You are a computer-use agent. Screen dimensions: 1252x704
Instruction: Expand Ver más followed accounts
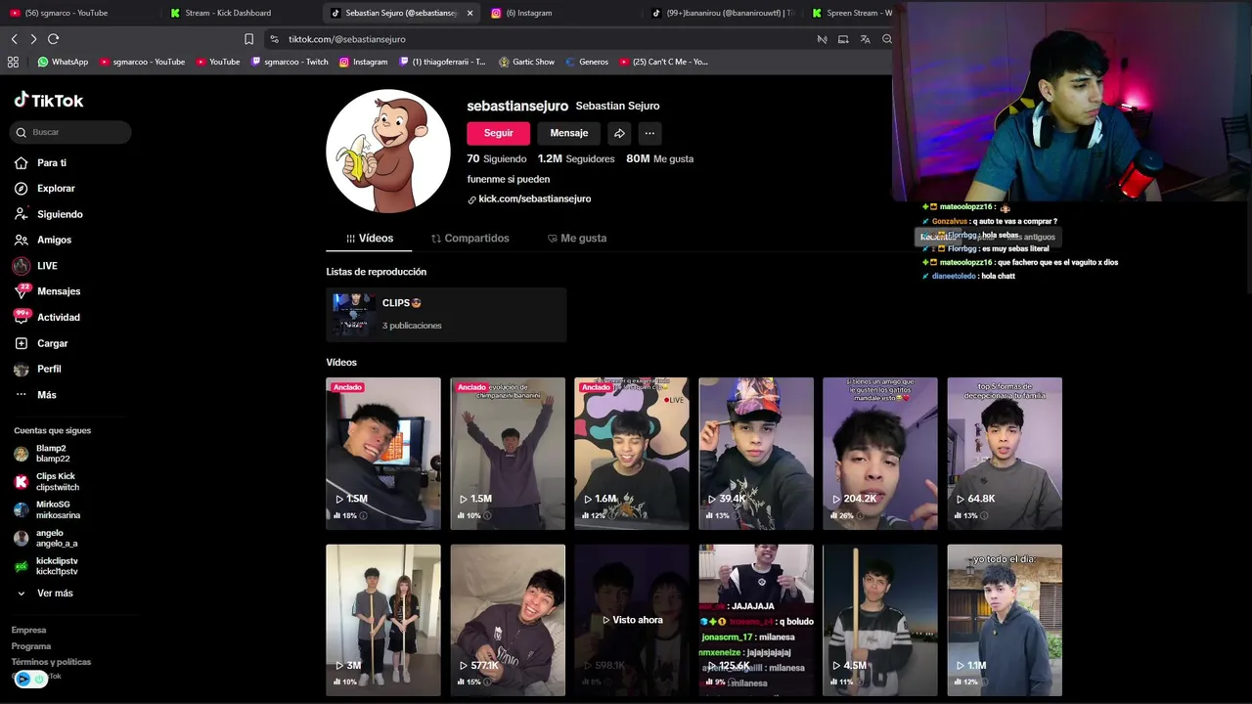(45, 594)
